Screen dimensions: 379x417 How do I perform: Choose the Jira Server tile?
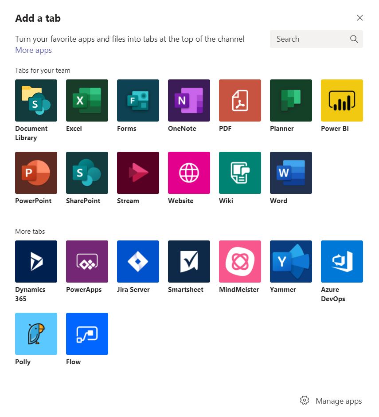(x=138, y=261)
